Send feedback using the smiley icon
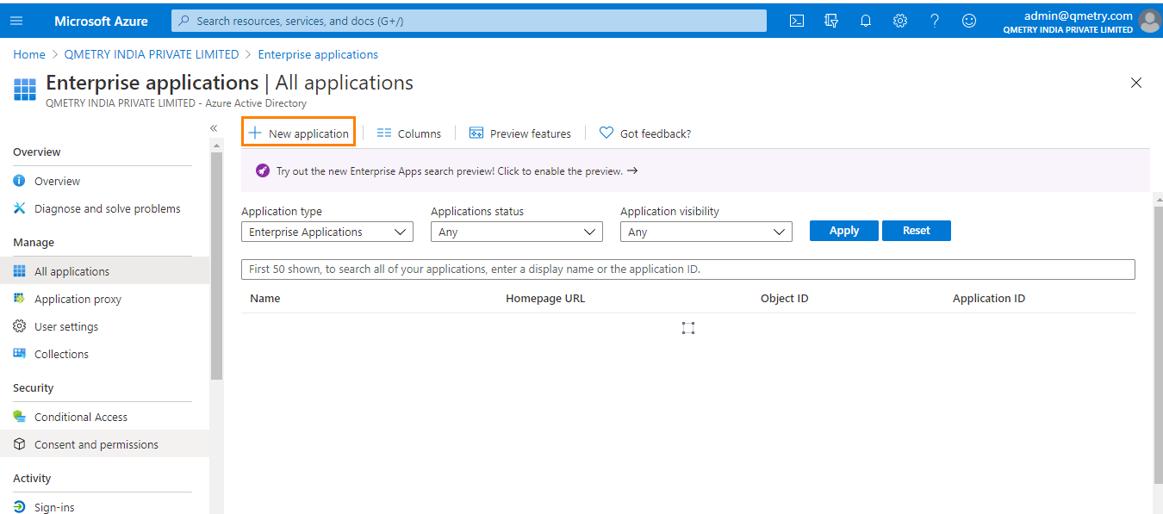The image size is (1163, 514). coord(968,20)
